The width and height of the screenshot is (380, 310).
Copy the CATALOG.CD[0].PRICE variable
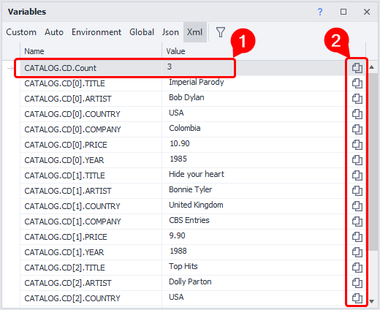click(357, 145)
